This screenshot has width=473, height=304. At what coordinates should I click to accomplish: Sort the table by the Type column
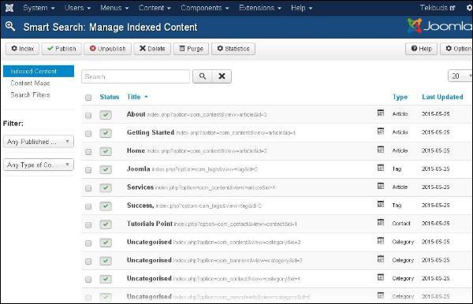tap(400, 97)
